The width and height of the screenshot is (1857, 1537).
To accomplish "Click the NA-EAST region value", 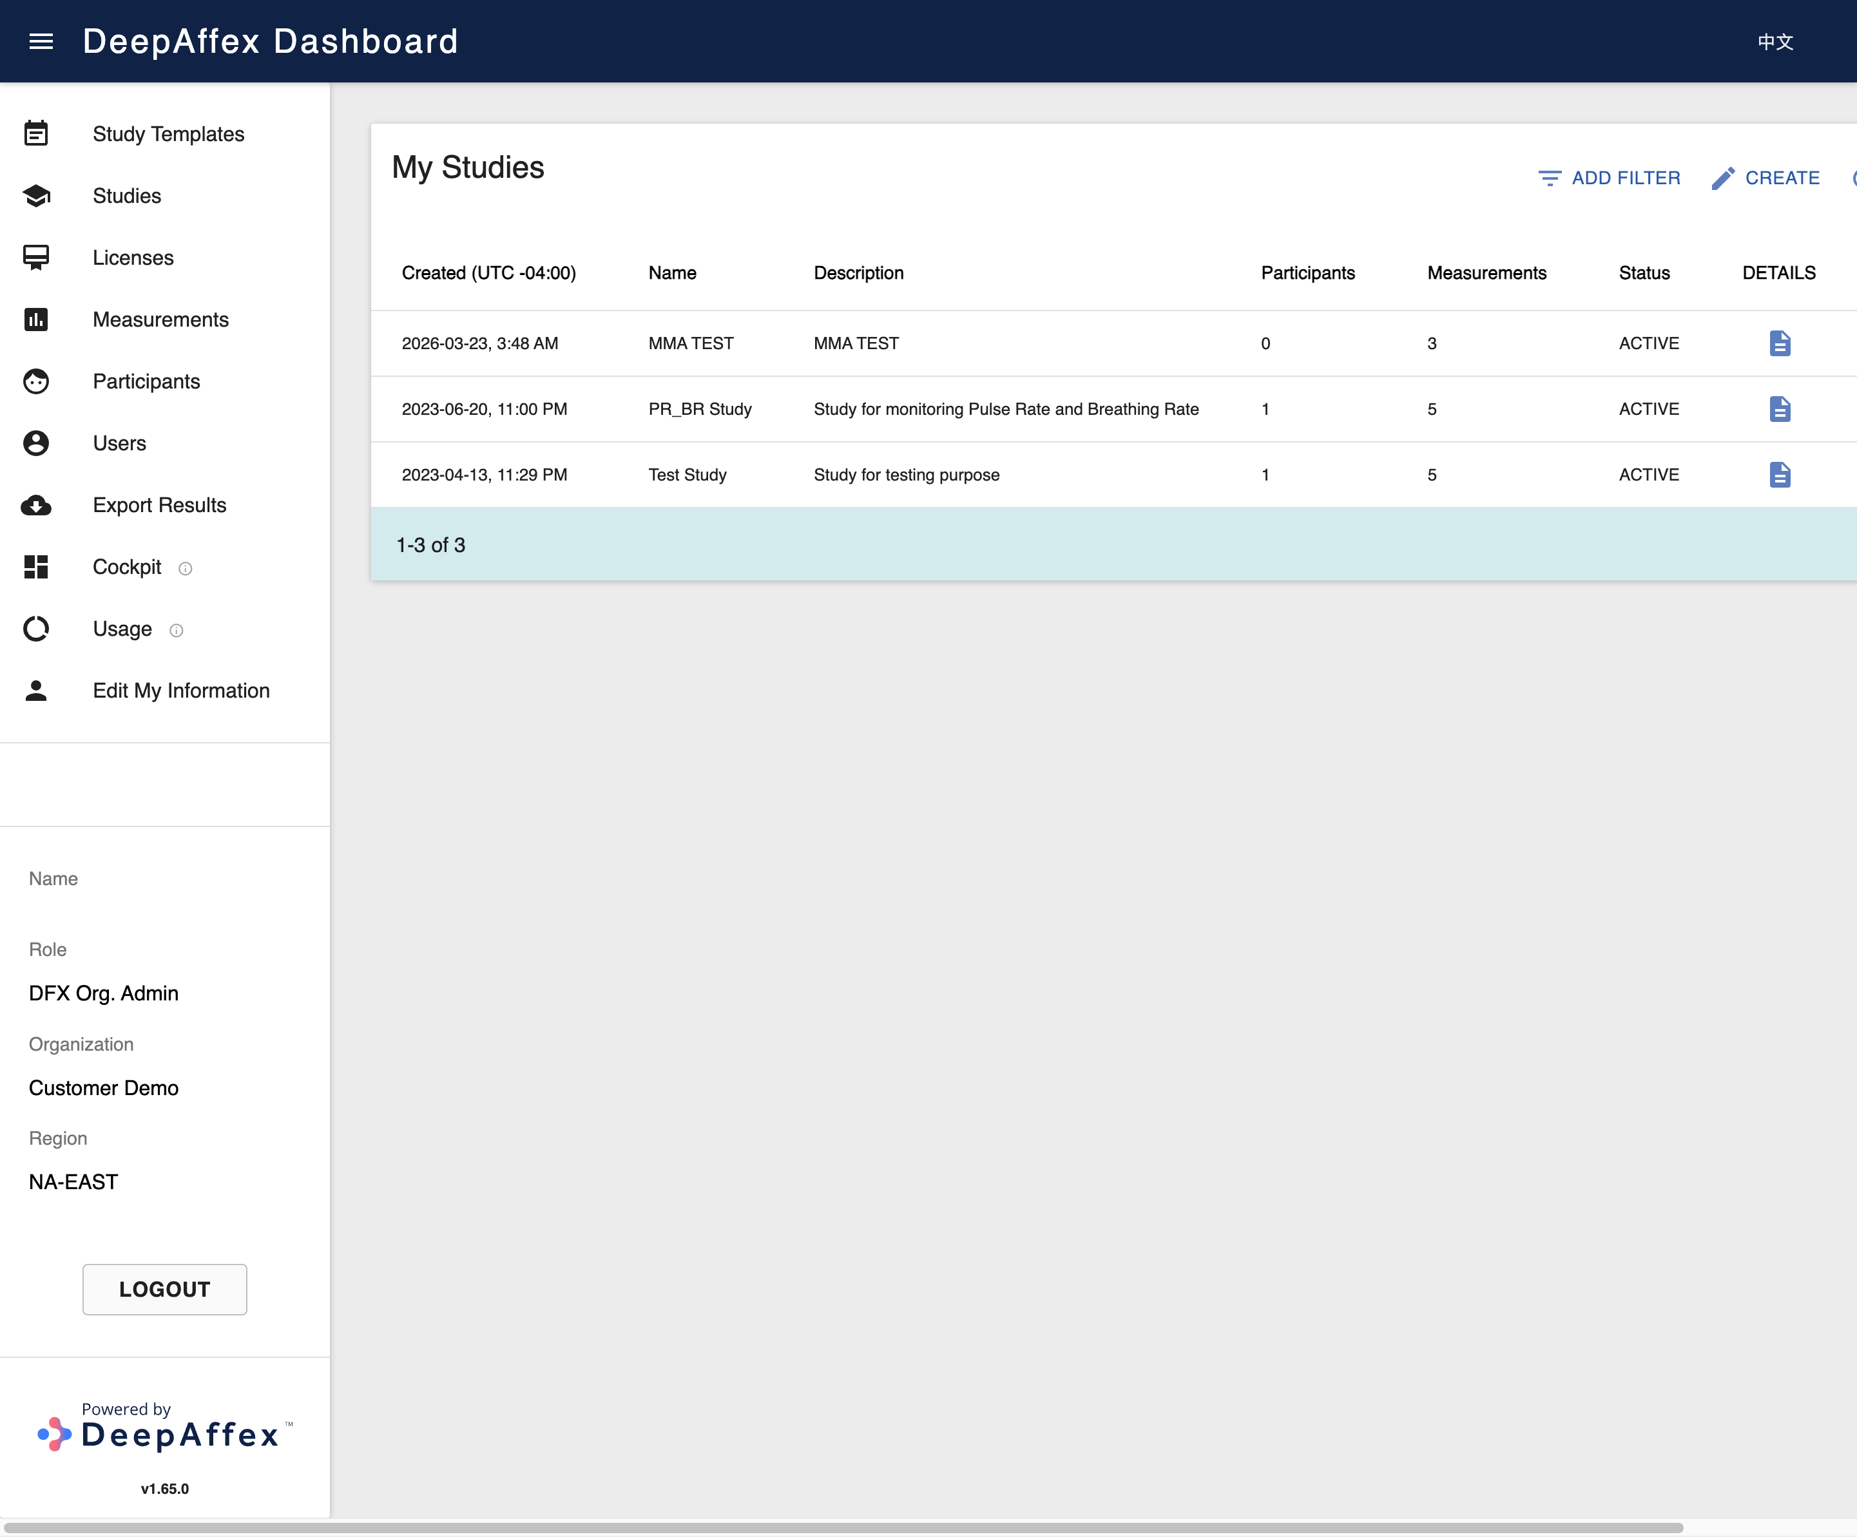I will [x=73, y=1181].
